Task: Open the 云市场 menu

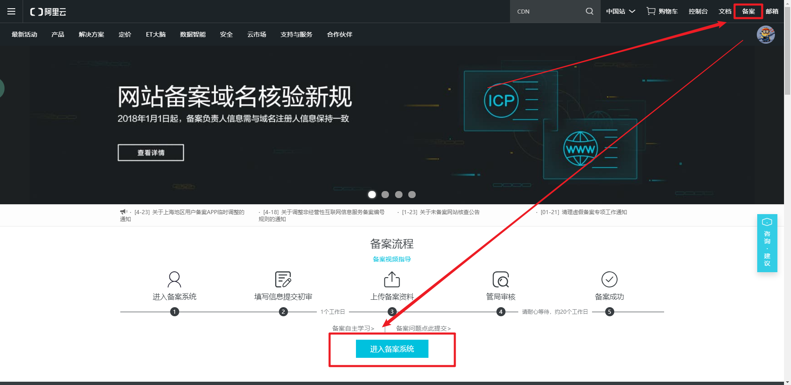Action: pyautogui.click(x=256, y=35)
